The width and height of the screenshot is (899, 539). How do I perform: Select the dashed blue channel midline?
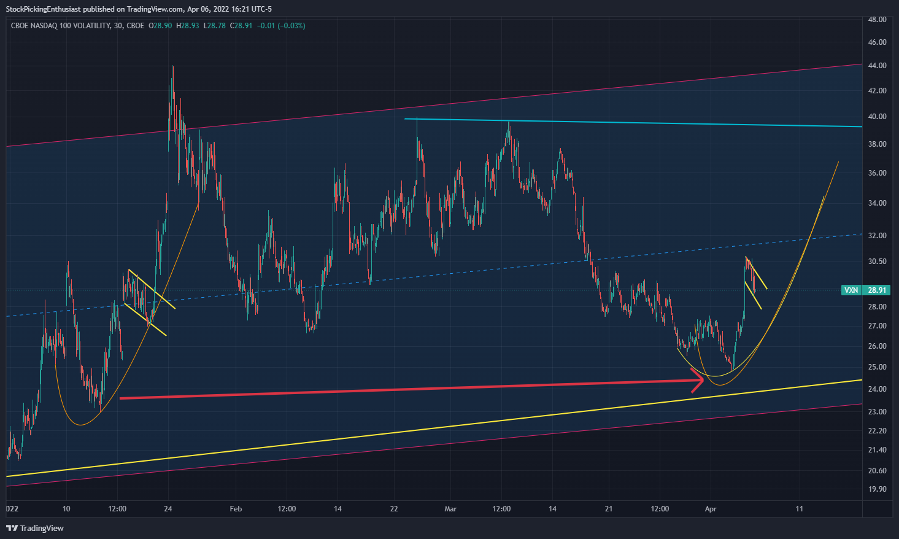[434, 275]
